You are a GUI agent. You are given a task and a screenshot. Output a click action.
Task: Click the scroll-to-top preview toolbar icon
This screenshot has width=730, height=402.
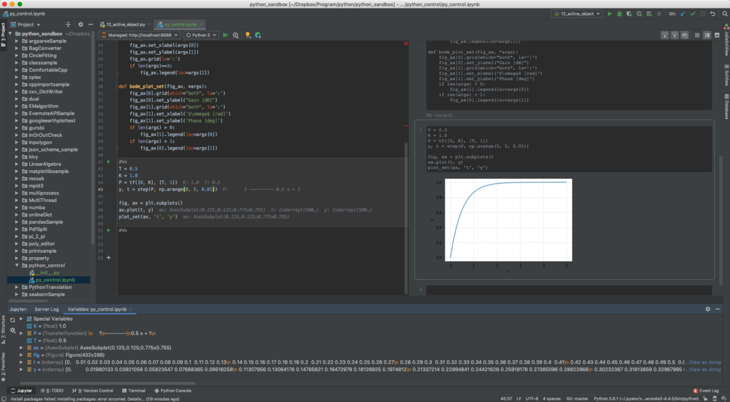[675, 35]
